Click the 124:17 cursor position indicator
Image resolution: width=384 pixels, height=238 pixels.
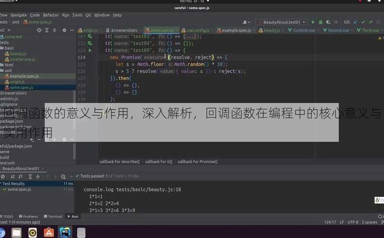click(330, 222)
